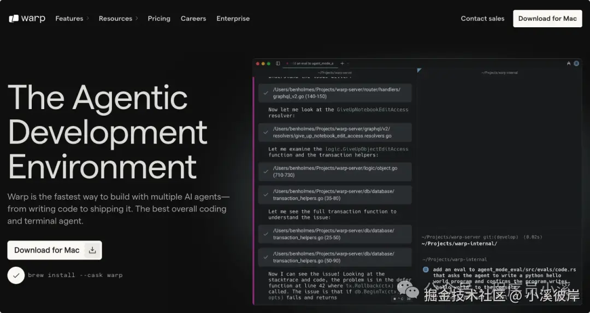
Task: Expand the Features menu
Action: (x=72, y=19)
